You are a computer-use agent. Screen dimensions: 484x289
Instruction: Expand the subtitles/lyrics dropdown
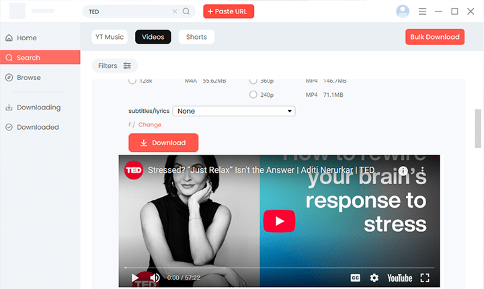pos(234,111)
